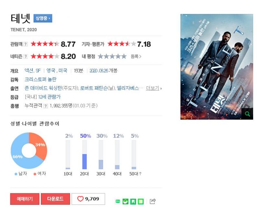This screenshot has width=259, height=213.
Task: Open the external share arrow icon
Action: pyautogui.click(x=152, y=201)
